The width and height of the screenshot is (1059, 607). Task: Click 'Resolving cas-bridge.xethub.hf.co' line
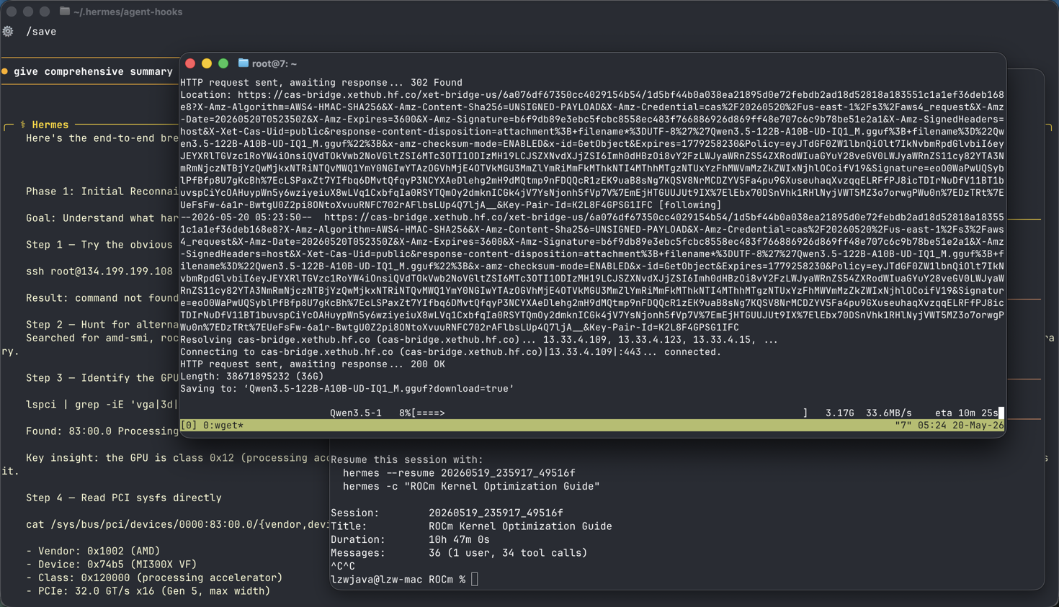479,340
